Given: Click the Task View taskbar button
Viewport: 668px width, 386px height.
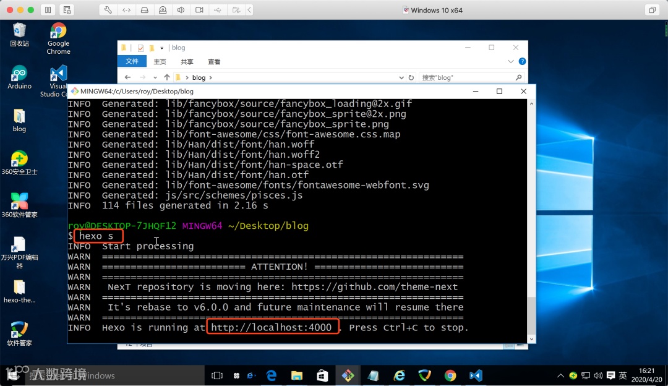Looking at the screenshot, I should click(x=217, y=375).
